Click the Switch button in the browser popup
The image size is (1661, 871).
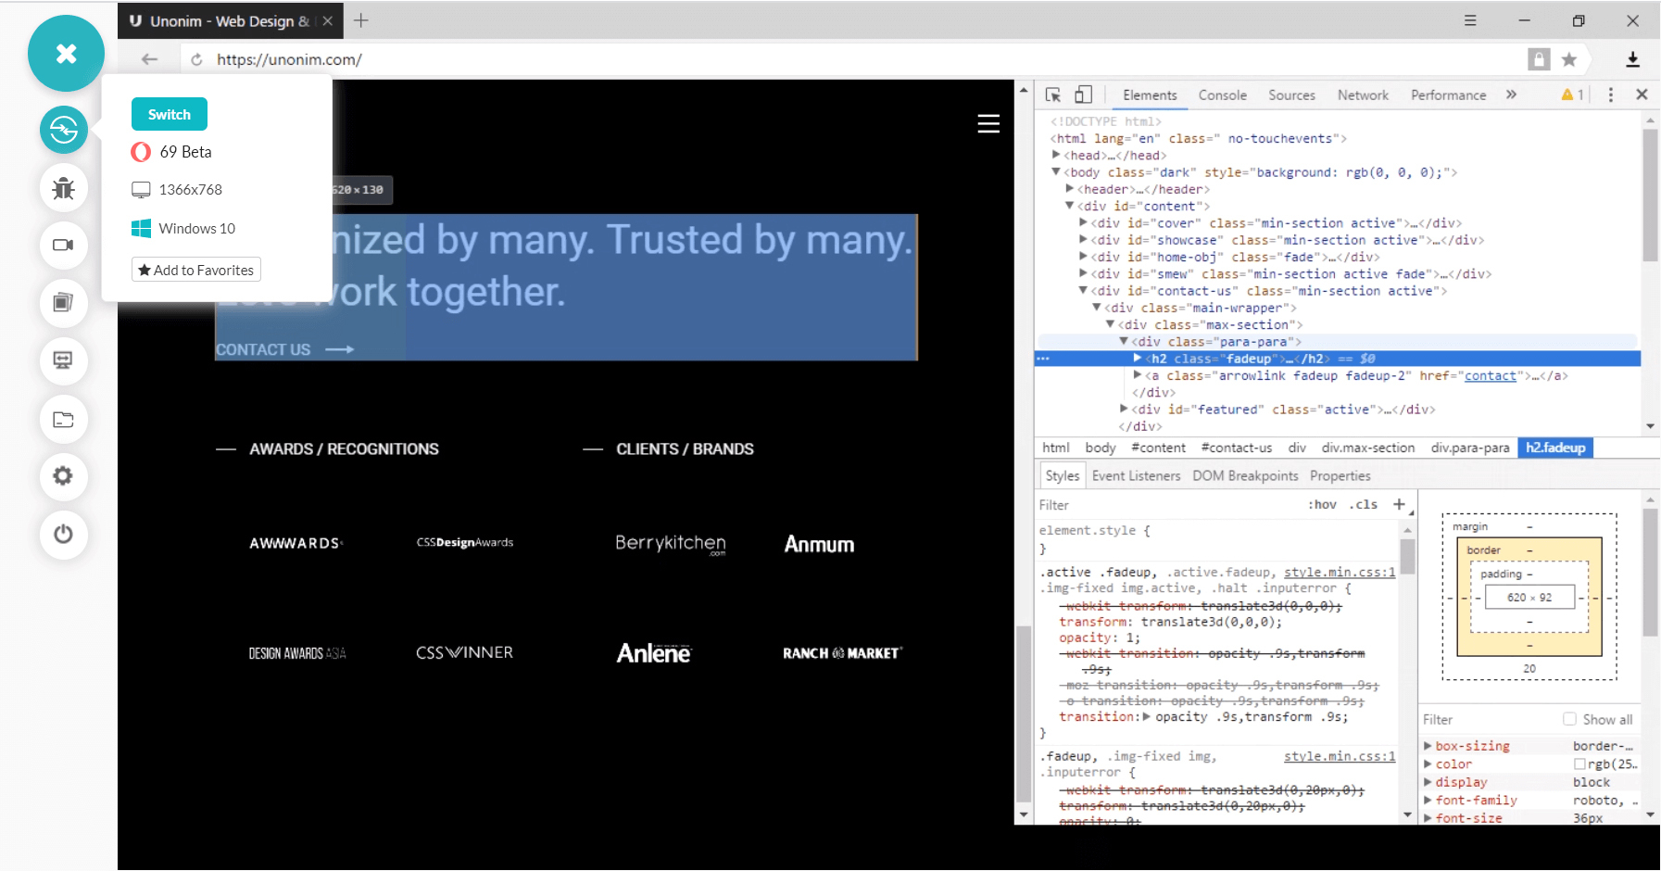tap(169, 114)
